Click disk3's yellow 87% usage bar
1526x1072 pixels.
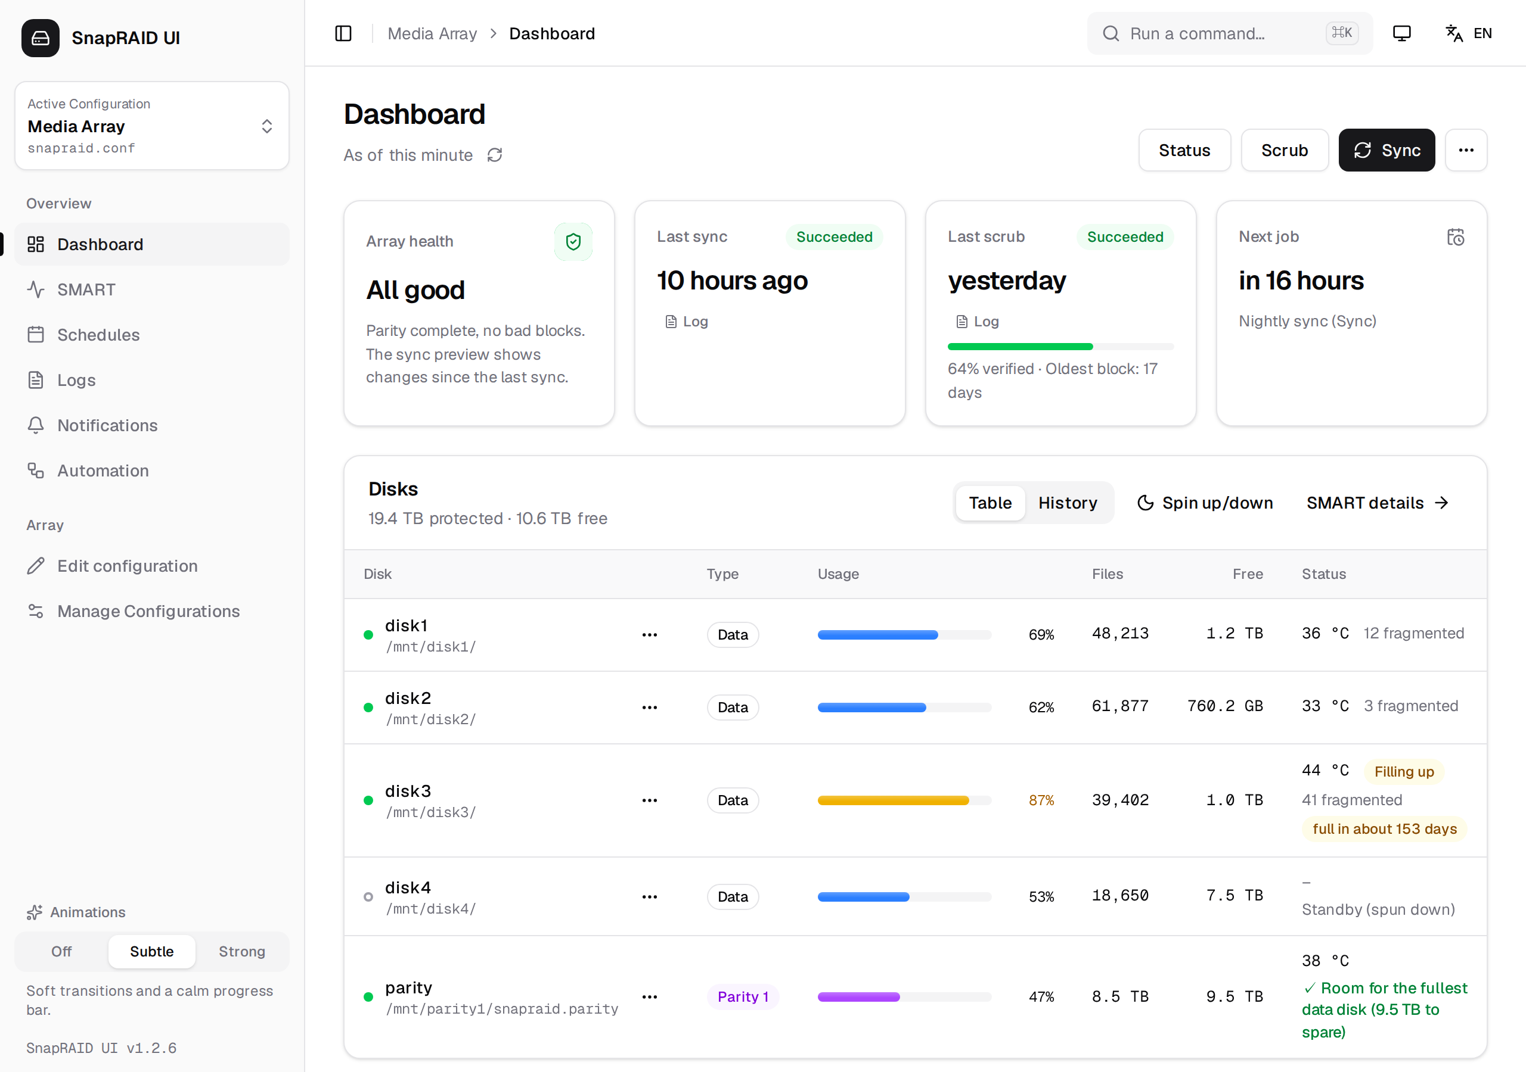pos(904,800)
